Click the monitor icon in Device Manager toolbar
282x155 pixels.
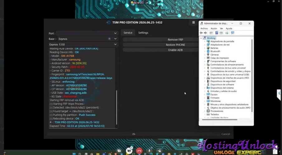click(232, 33)
